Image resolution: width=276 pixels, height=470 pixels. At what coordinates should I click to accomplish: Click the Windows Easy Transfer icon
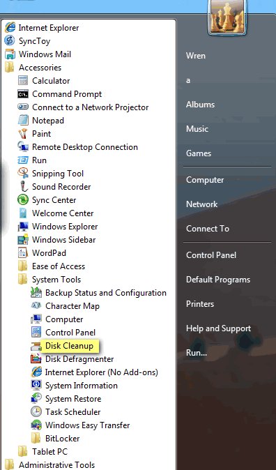click(36, 425)
